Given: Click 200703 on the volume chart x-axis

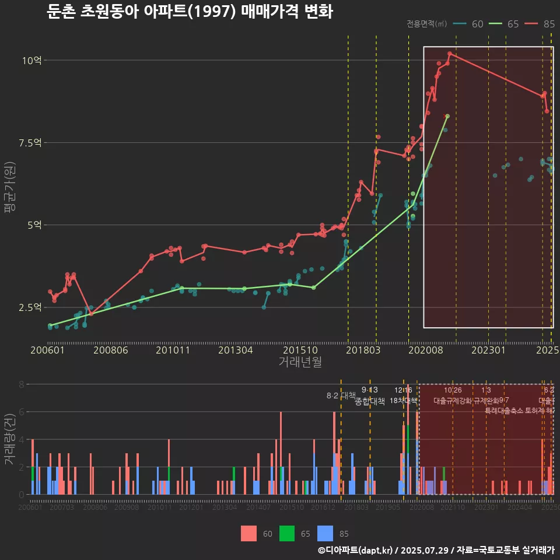Looking at the screenshot, I should (62, 507).
